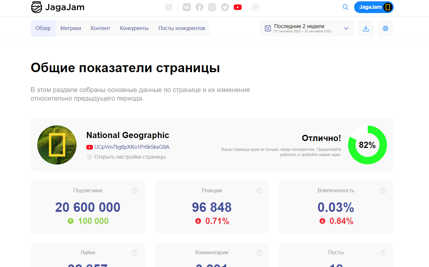429x267 pixels.
Task: Select the Twitter network icon
Action: coord(225,7)
